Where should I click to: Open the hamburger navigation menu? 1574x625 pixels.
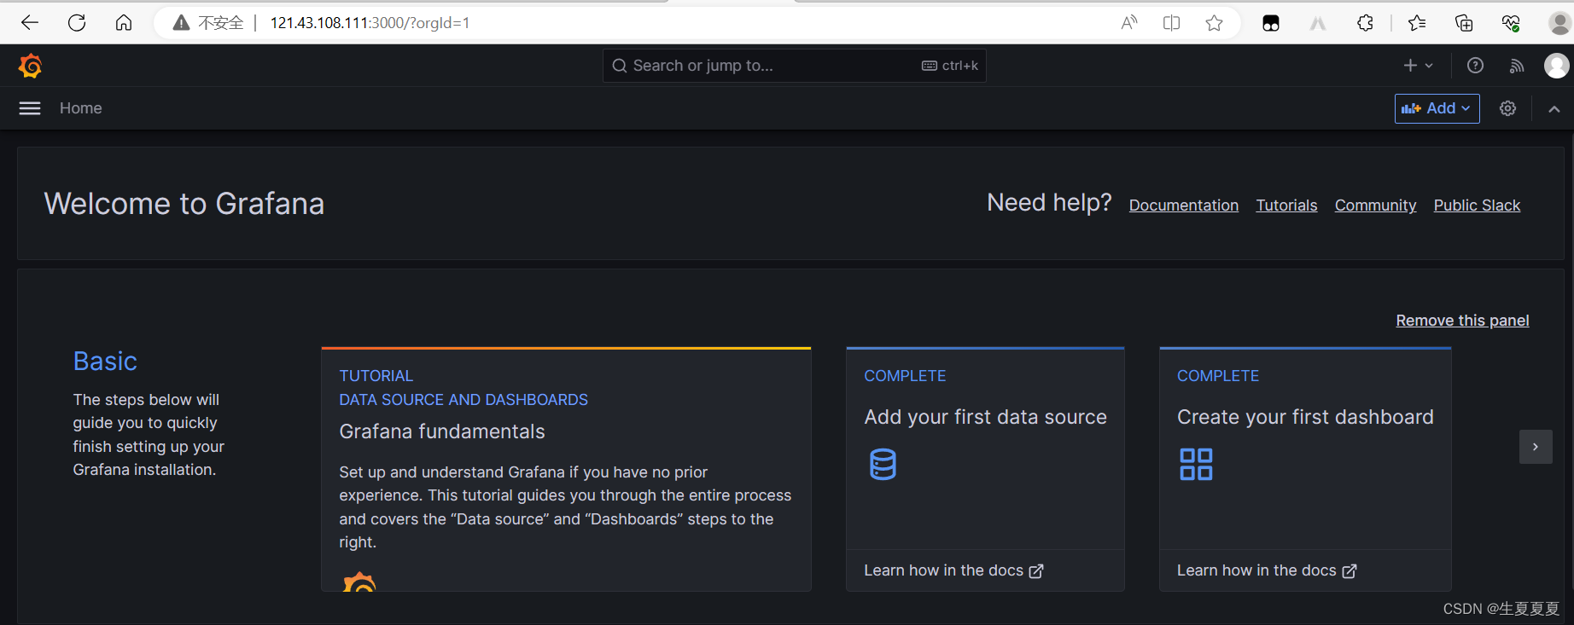point(30,108)
